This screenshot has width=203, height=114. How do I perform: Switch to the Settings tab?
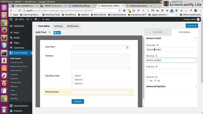click(x=58, y=26)
